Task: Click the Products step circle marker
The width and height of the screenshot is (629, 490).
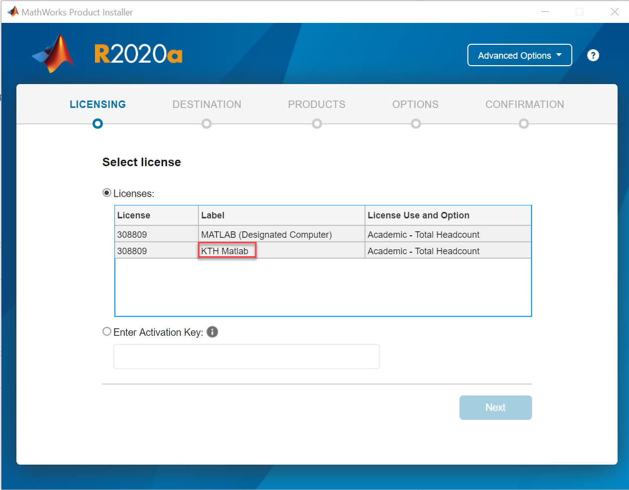Action: pos(317,123)
